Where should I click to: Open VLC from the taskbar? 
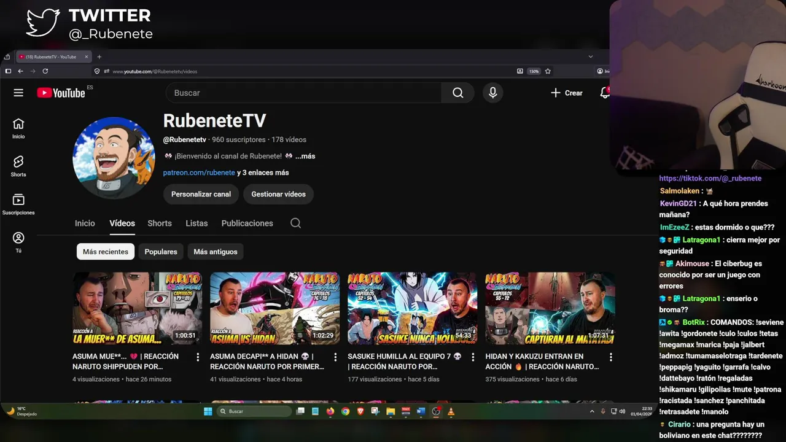coord(451,411)
